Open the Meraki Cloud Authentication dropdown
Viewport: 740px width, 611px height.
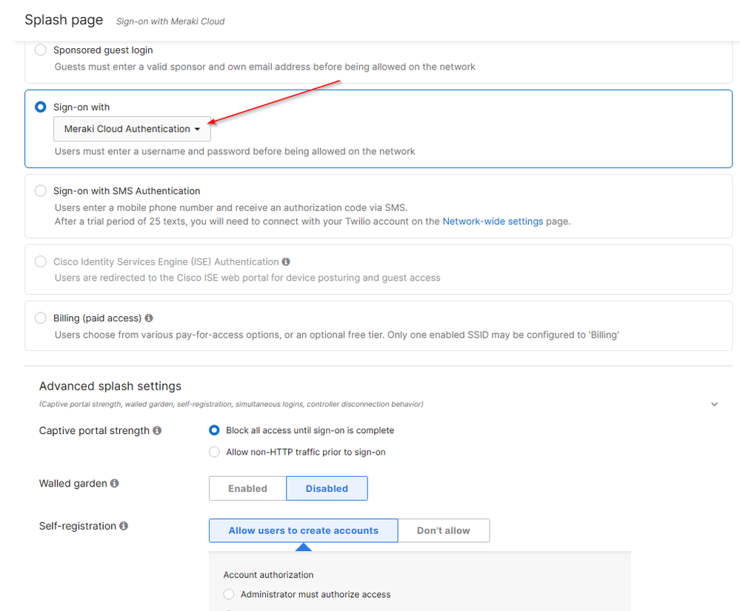[x=132, y=129]
